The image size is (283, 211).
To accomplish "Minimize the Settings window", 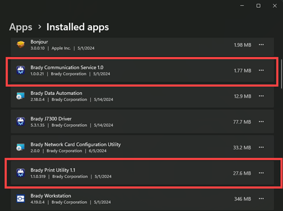I will click(242, 6).
